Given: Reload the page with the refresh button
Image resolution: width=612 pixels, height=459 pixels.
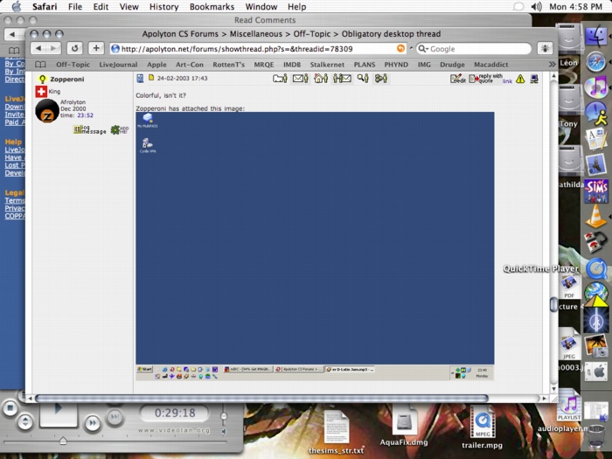Looking at the screenshot, I should [75, 49].
